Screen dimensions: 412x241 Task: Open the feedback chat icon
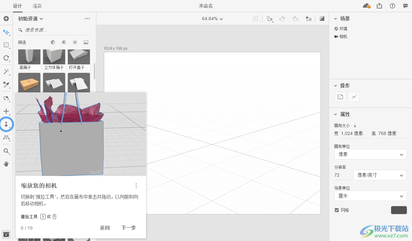[405, 6]
